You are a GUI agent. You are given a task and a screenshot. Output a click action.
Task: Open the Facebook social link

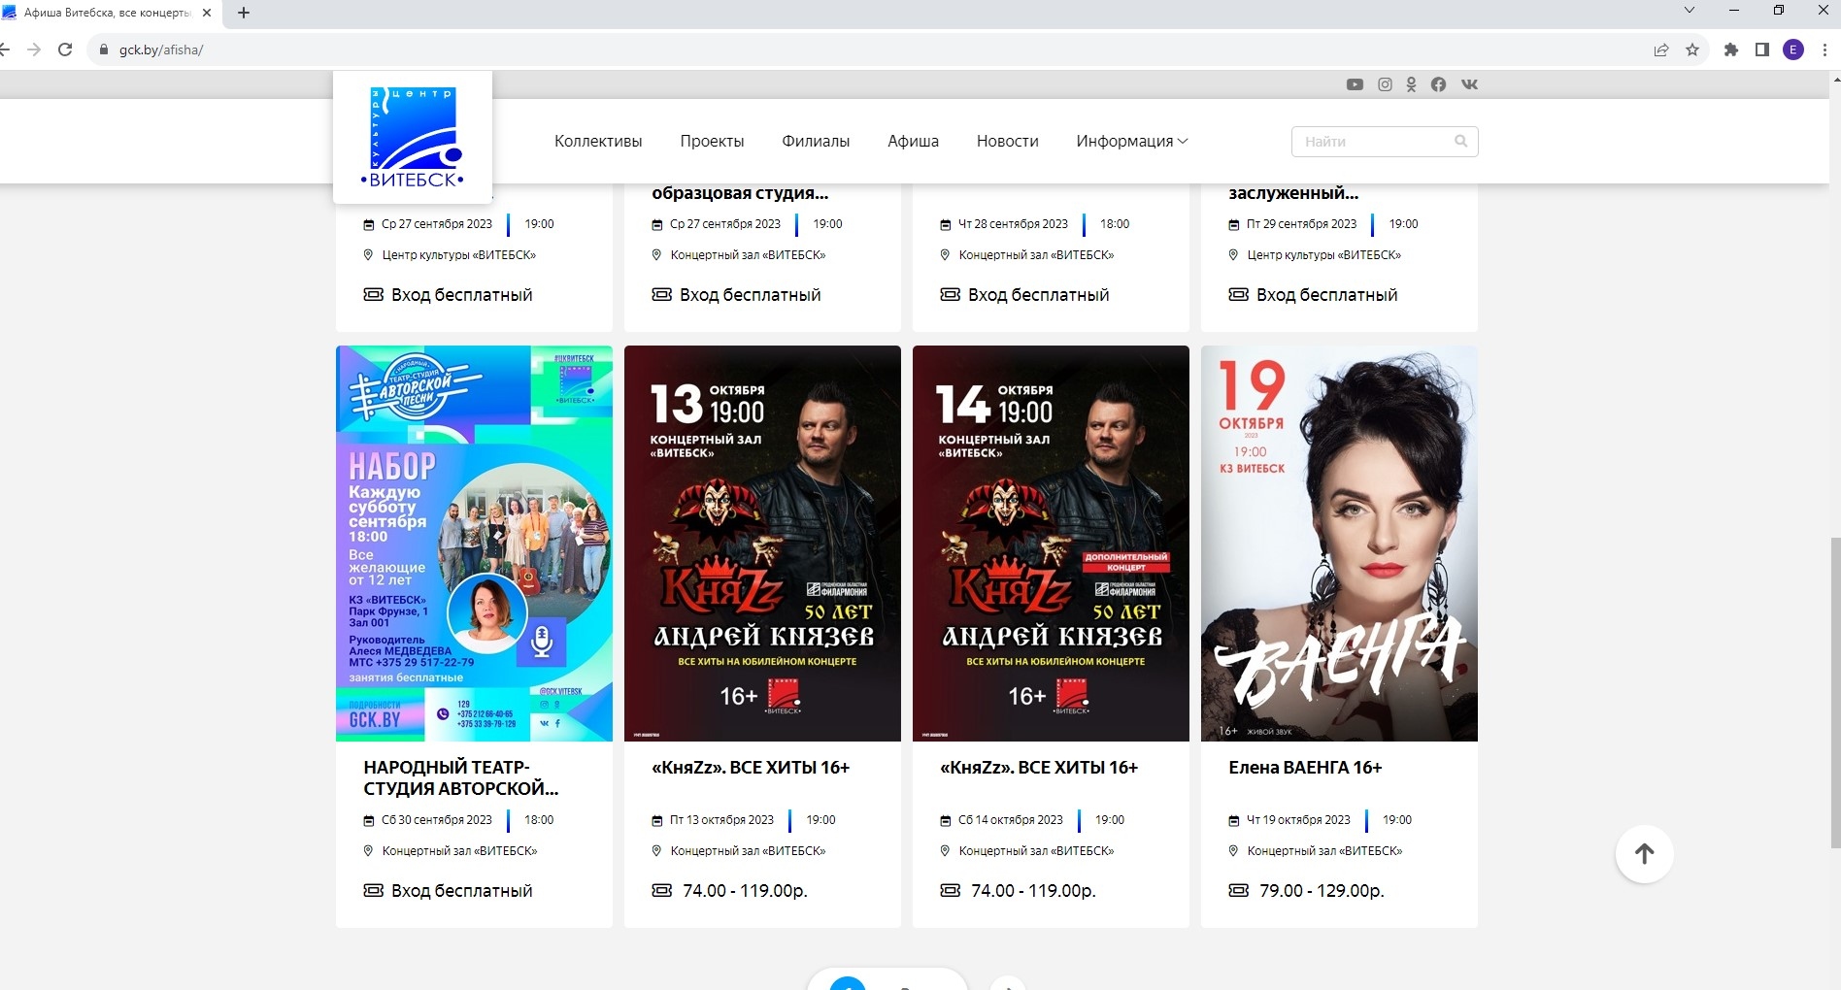click(1438, 84)
